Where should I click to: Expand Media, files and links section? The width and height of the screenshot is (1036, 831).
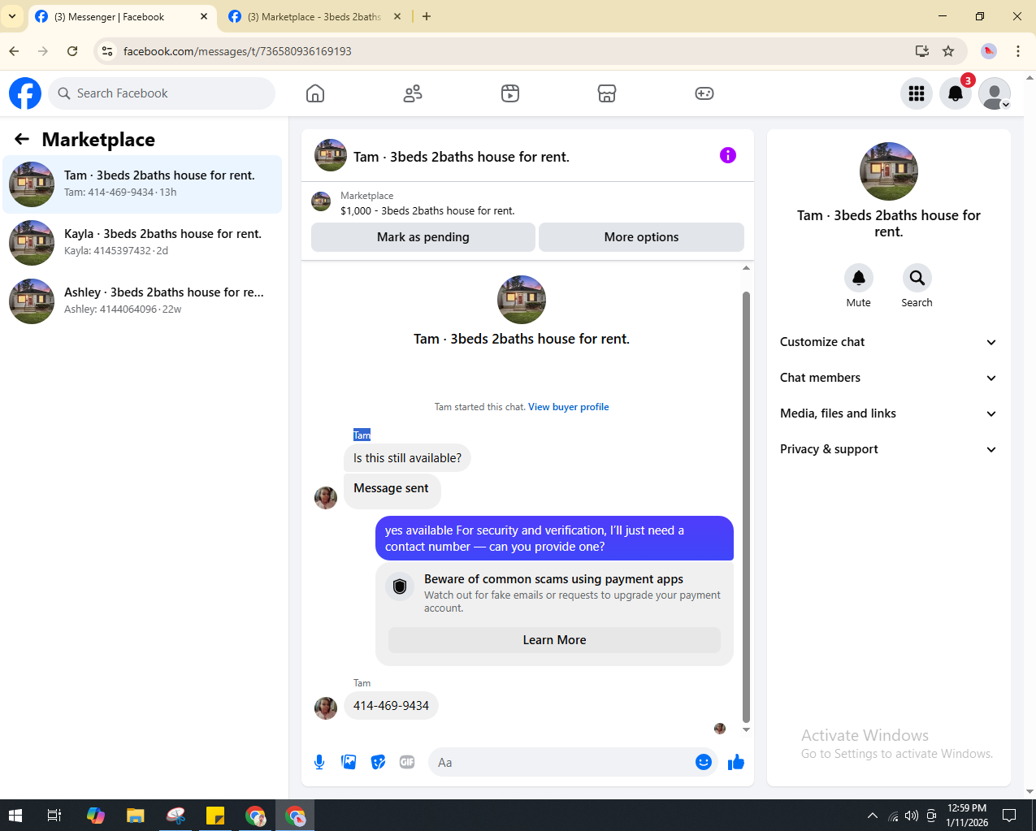pos(888,413)
